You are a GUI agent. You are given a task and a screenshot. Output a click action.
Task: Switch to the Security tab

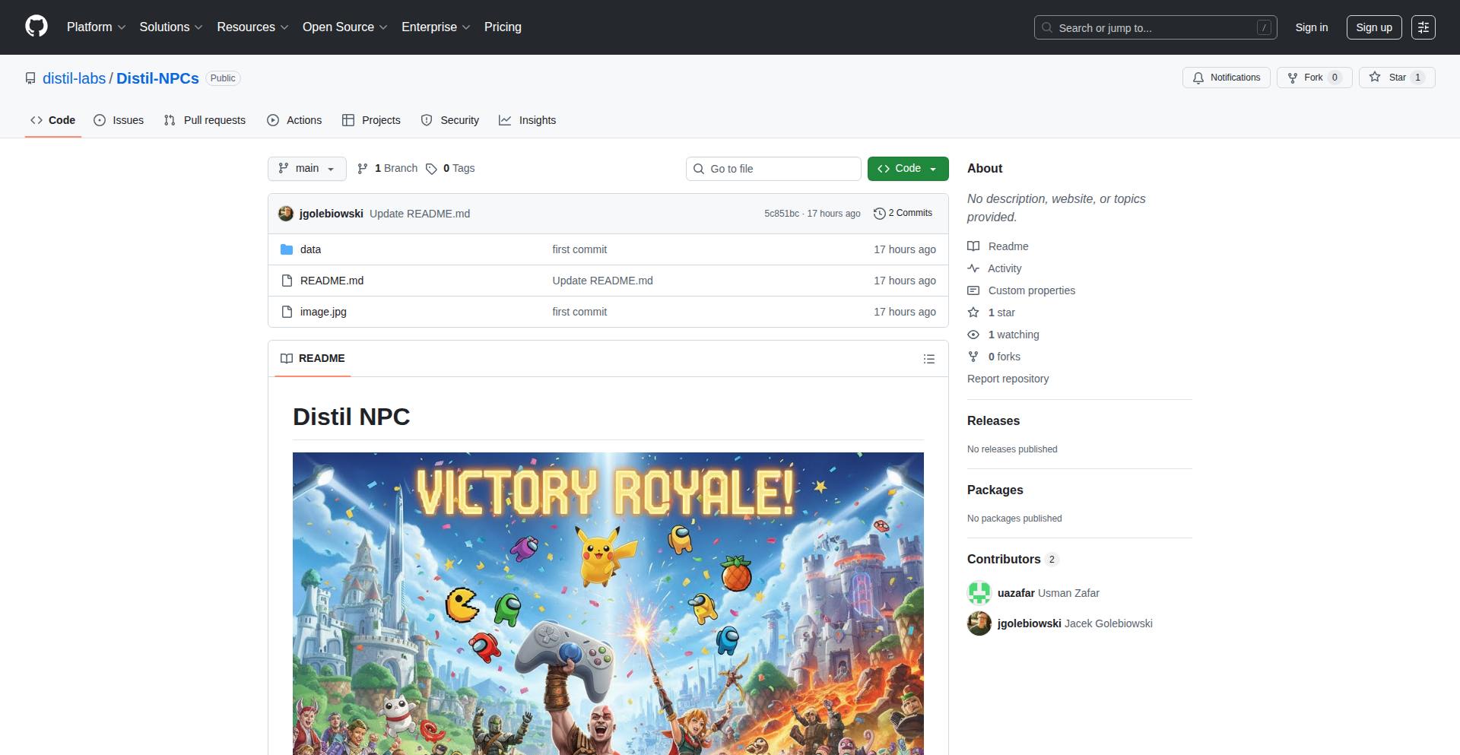coord(450,120)
